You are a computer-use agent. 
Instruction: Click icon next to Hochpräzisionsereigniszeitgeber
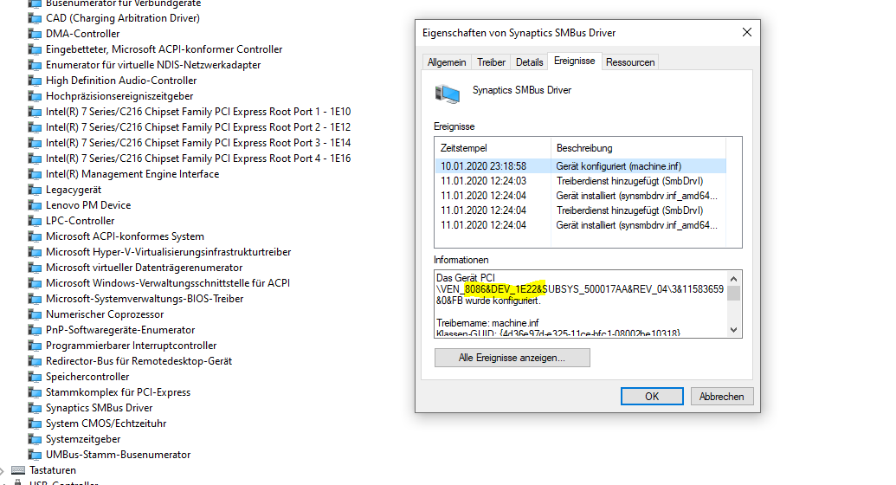[35, 96]
